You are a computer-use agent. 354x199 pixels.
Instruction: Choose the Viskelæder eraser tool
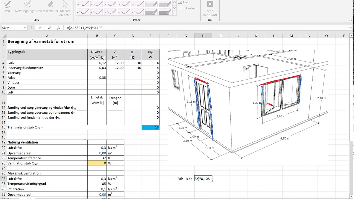coord(51,7)
